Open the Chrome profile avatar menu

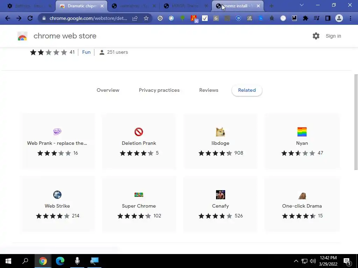tap(339, 18)
